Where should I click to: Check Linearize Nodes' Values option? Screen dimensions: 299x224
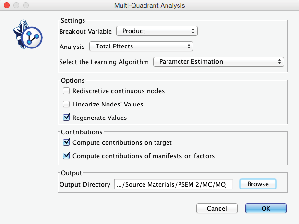click(x=66, y=104)
